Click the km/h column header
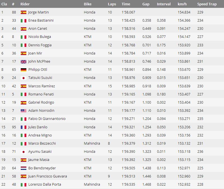224x189 pixels. (182, 4)
